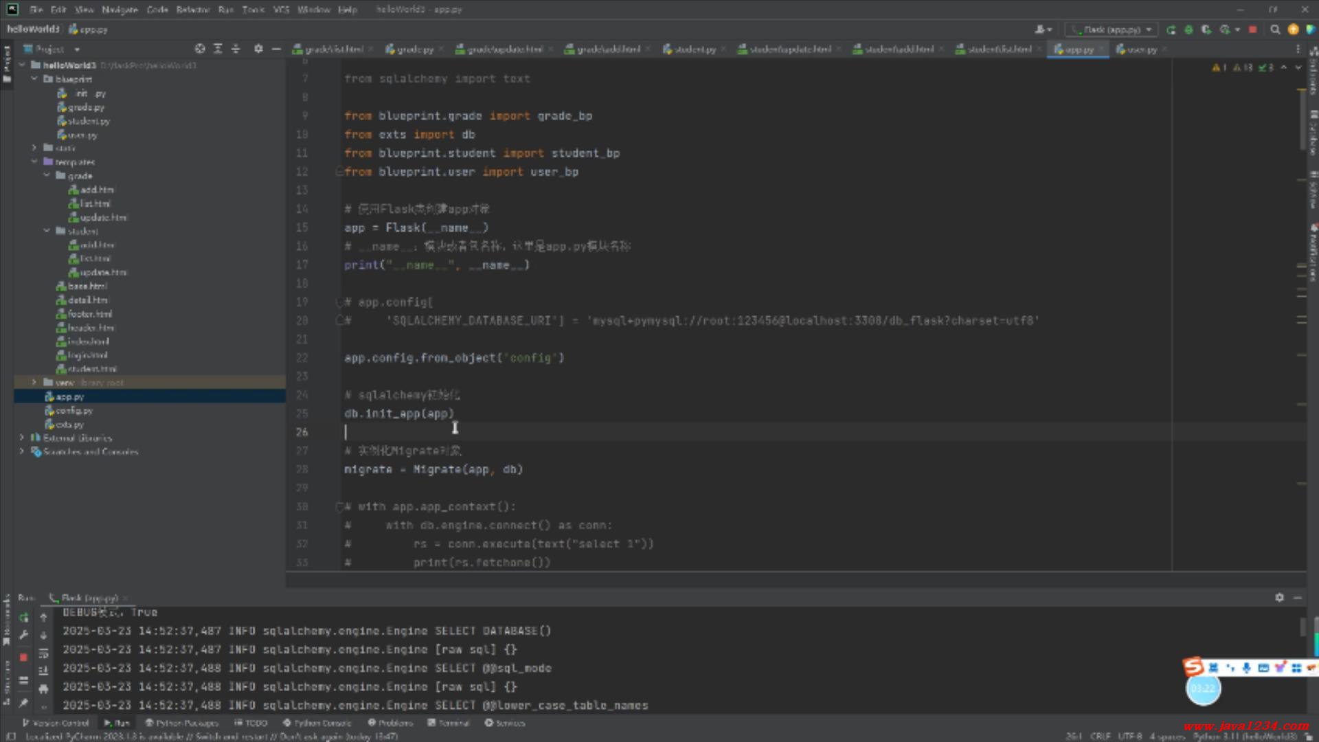Open the Navigate menu
The image size is (1319, 742).
(120, 10)
